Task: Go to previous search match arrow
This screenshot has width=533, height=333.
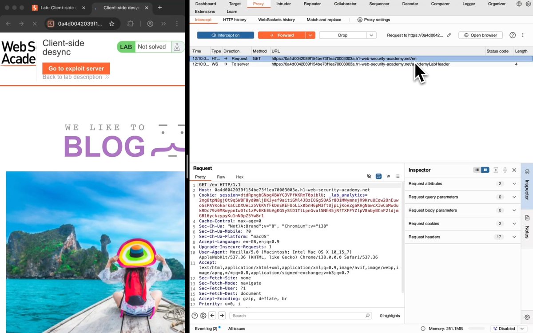Action: tap(212, 316)
